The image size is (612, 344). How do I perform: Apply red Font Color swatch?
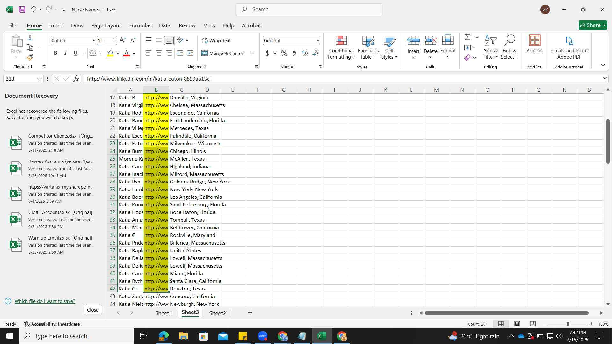tap(127, 53)
